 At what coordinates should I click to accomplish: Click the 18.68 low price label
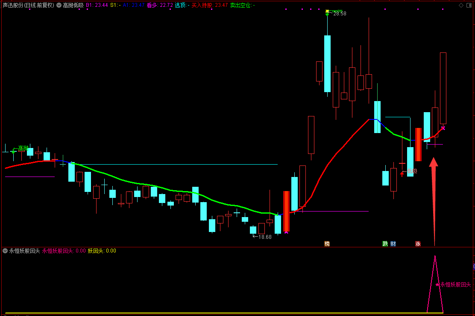[264, 237]
